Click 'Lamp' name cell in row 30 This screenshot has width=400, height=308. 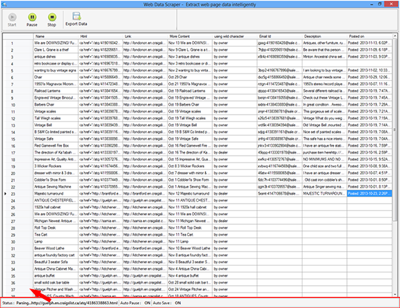[x=56, y=241]
